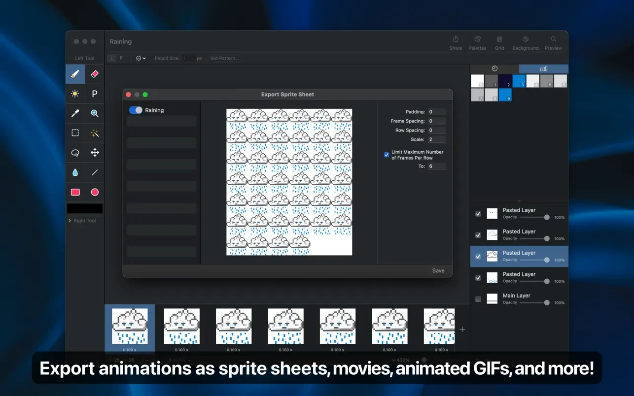The image size is (634, 396).
Task: Switch to the color history clock tab
Action: 494,69
